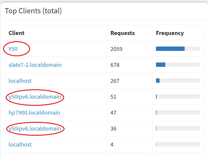Click the frequency bar for slate7-2.localdomain

click(178, 65)
